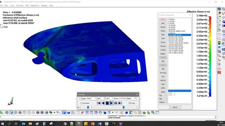Select the S.Rate category button
Screen dimensions: 225x126
click(x=163, y=50)
